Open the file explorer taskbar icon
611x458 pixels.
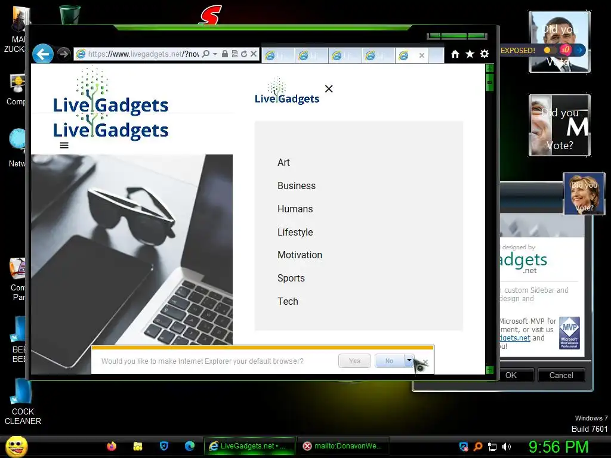(138, 446)
